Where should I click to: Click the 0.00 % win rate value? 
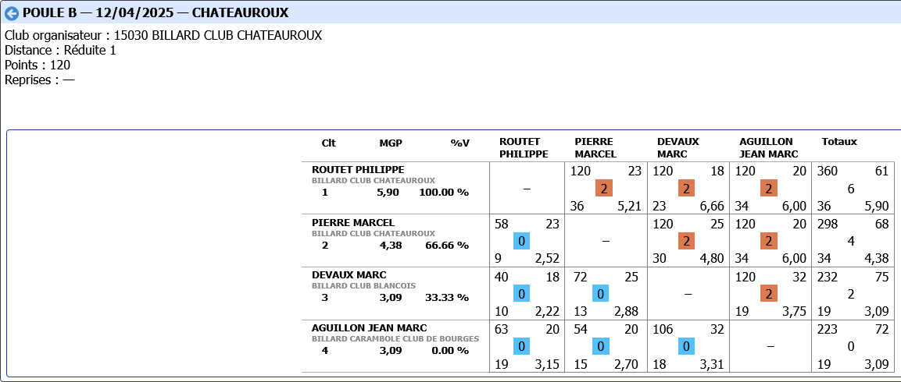(450, 351)
